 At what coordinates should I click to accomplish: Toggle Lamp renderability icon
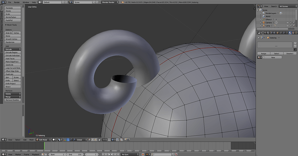(x=294, y=26)
